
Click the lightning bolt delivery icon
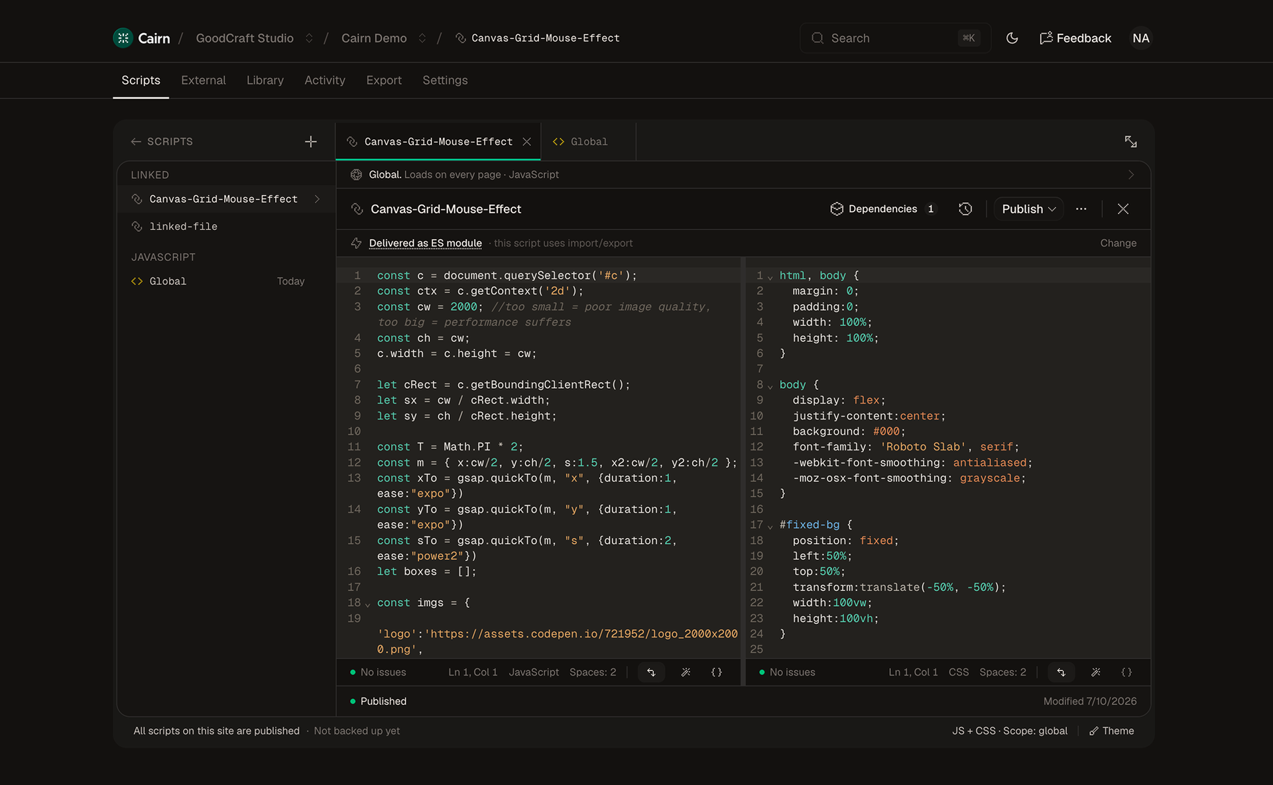tap(356, 243)
